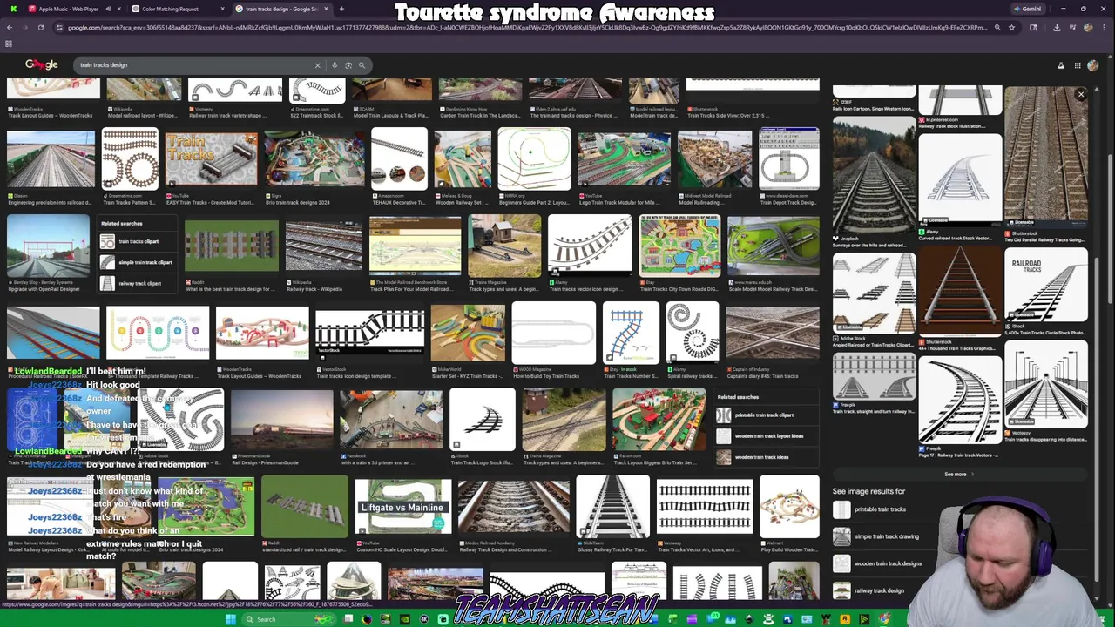
Task: Click See more in side panel
Action: (x=958, y=475)
